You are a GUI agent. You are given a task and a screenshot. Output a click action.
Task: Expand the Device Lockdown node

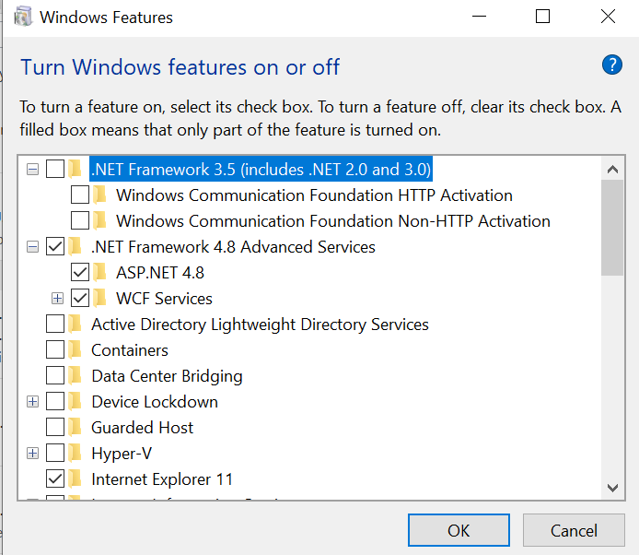pyautogui.click(x=33, y=402)
